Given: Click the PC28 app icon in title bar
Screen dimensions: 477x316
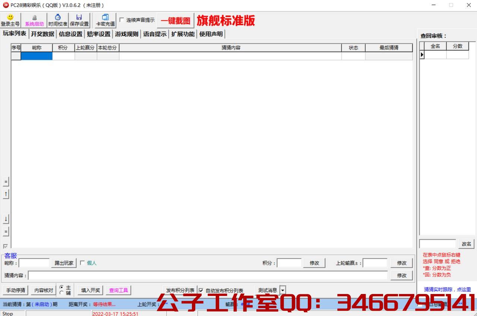Looking at the screenshot, I should click(x=6, y=5).
